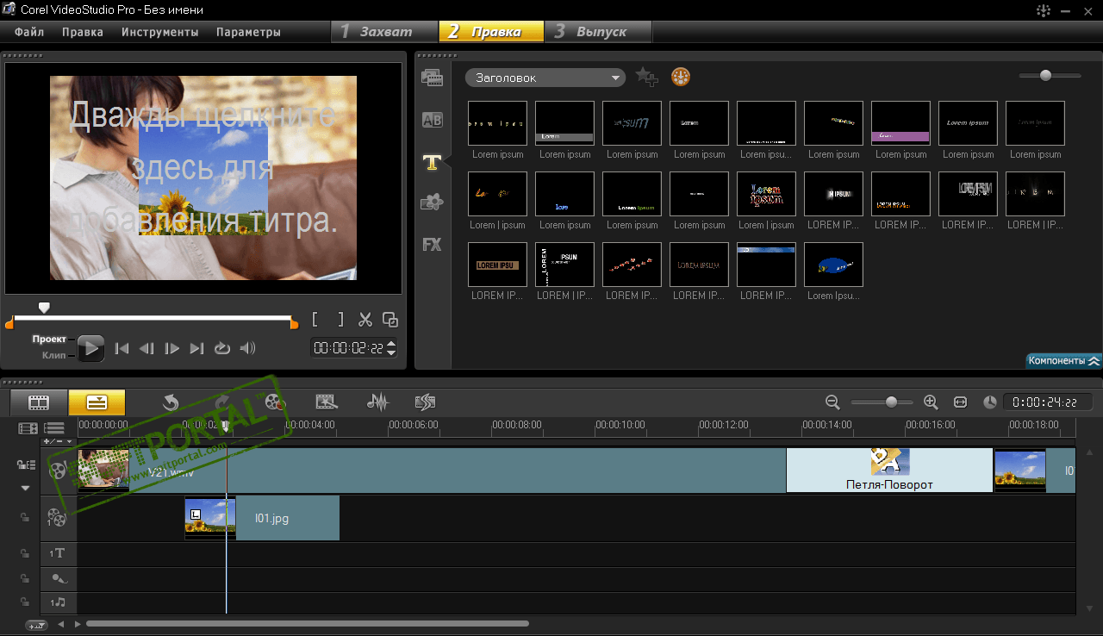The image size is (1103, 636).
Task: Fit project in the timeline window
Action: click(961, 402)
